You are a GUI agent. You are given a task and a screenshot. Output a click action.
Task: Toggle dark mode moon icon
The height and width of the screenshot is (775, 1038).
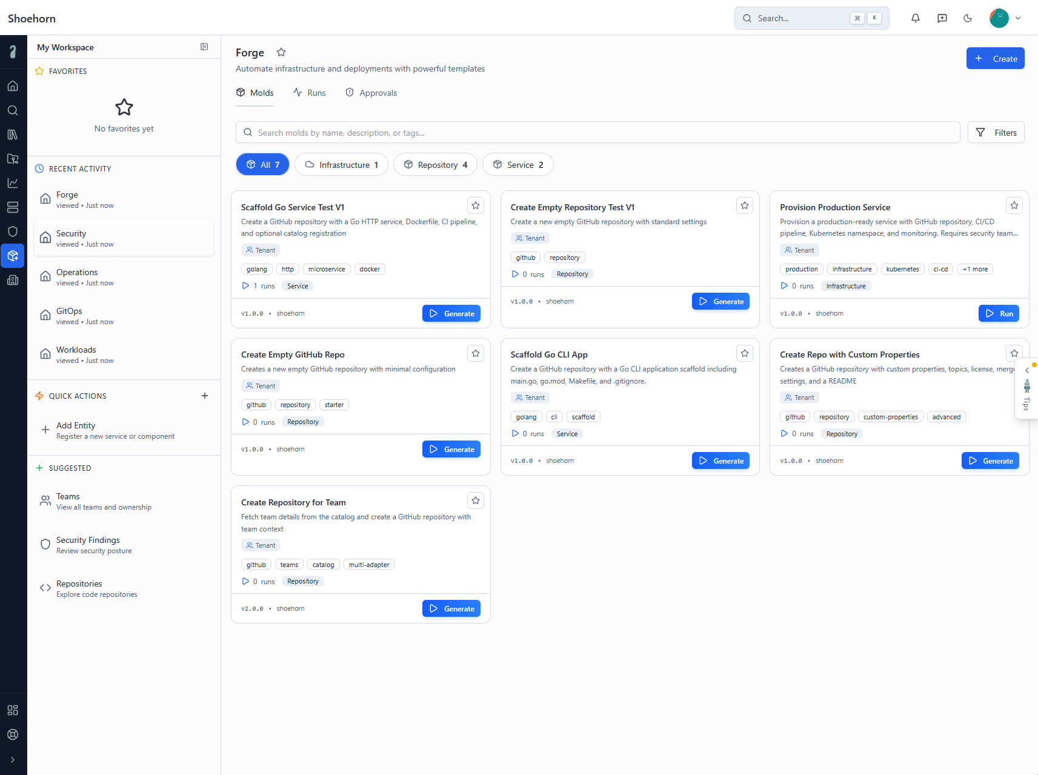(968, 18)
